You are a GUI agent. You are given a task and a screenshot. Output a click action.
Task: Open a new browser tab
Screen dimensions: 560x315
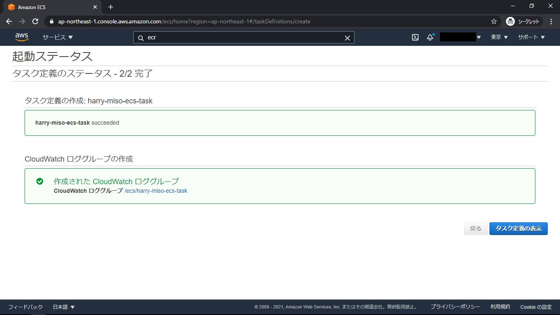coord(111,7)
